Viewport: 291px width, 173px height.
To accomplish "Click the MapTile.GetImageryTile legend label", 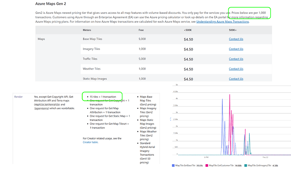I will [x=259, y=165].
